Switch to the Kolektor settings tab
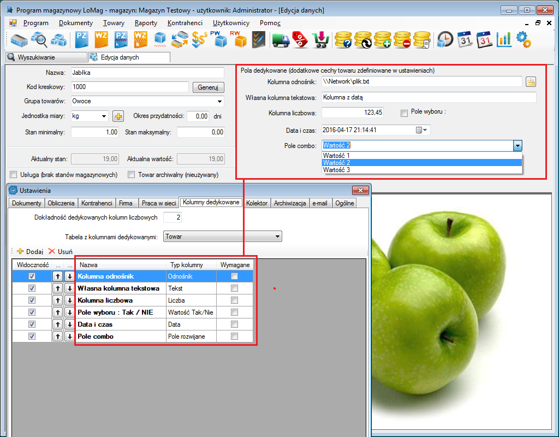The image size is (559, 437). pyautogui.click(x=257, y=203)
